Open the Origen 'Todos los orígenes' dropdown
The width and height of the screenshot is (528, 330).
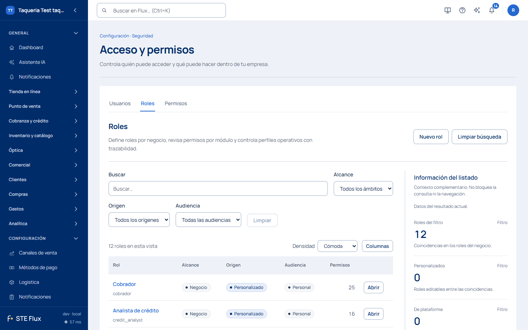[139, 220]
